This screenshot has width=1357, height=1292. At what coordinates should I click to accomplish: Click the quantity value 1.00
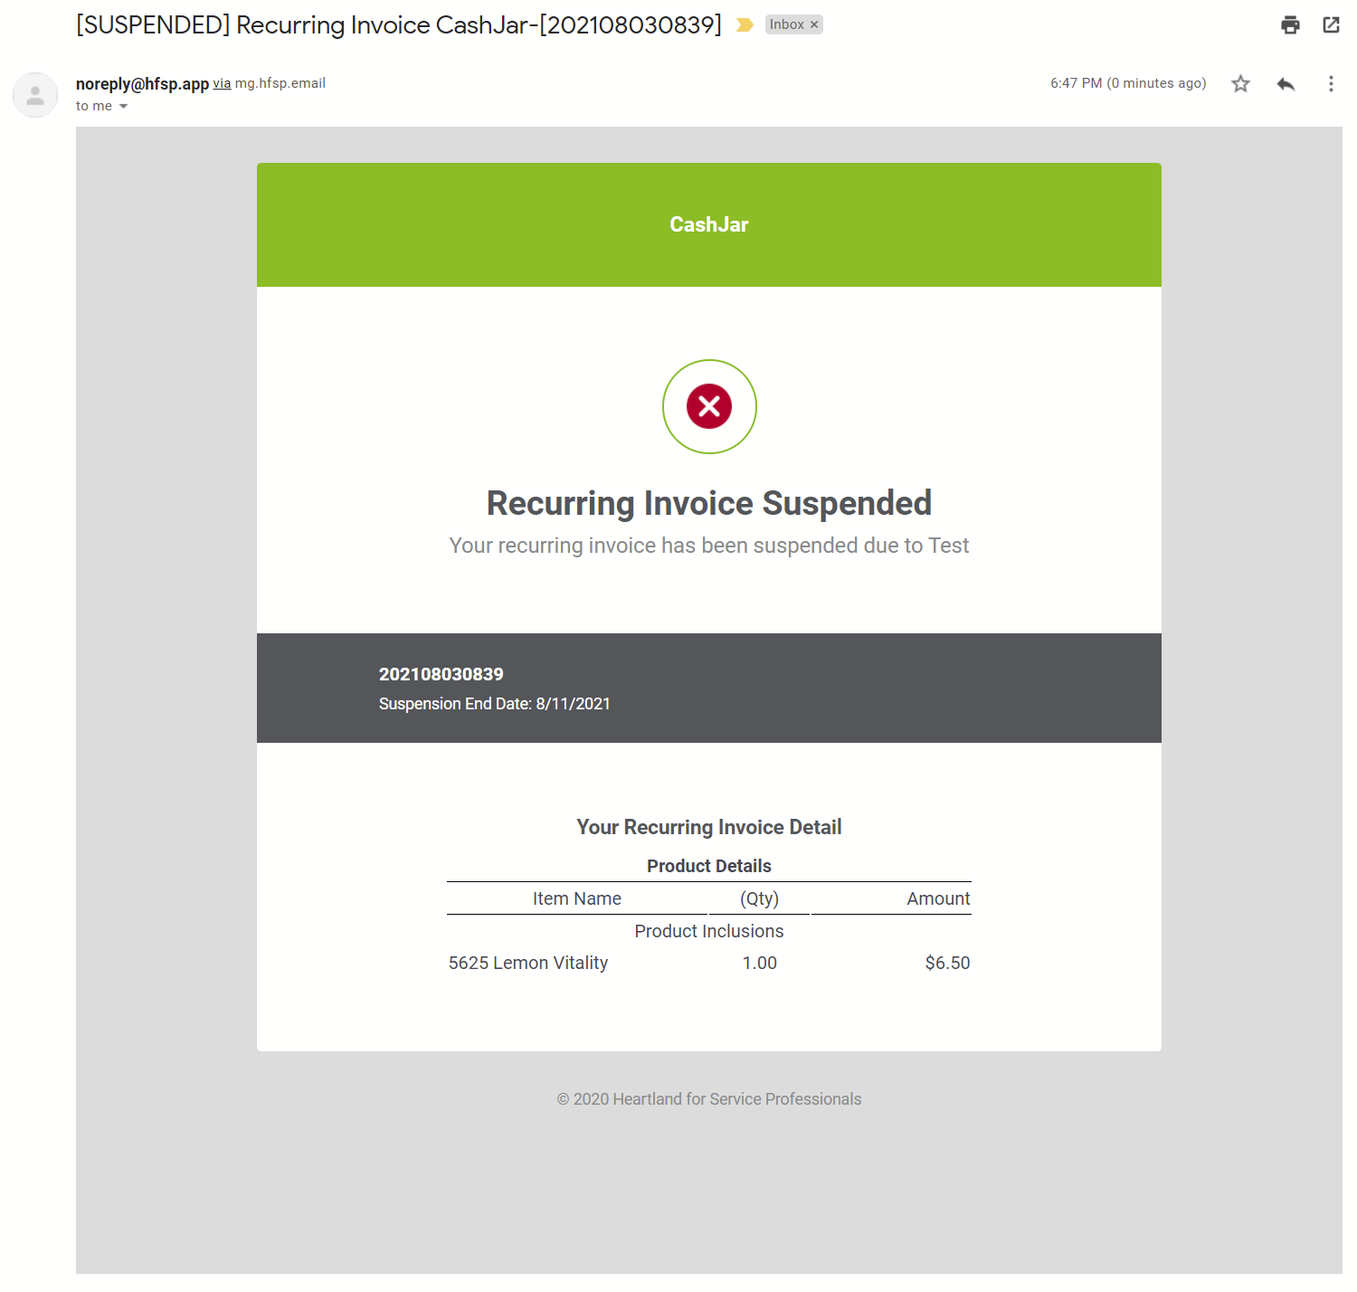point(760,963)
